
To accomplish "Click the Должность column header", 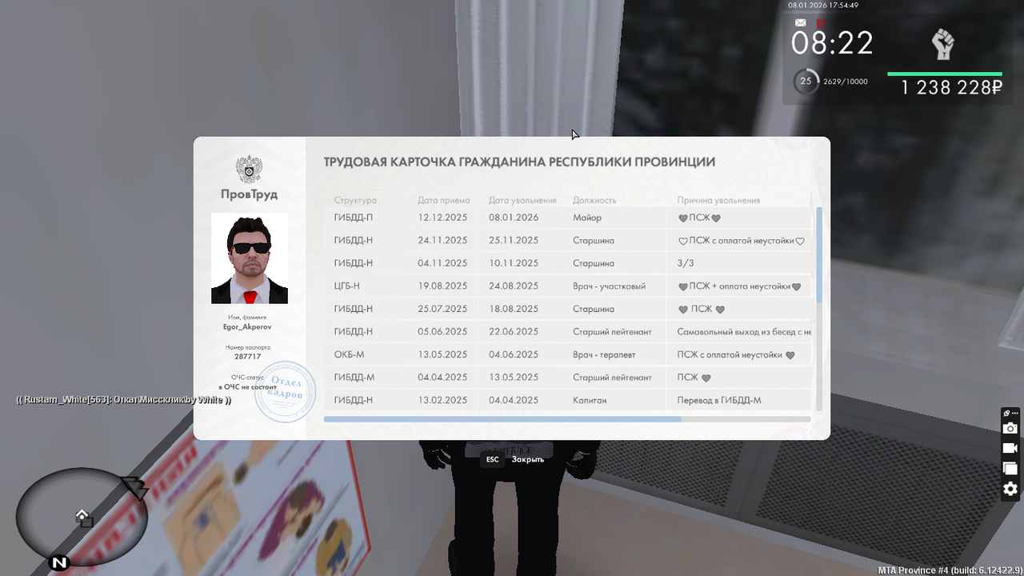I will tap(594, 200).
